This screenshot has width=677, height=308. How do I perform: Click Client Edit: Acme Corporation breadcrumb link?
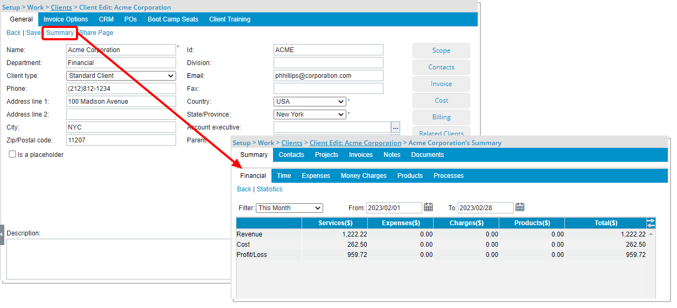click(x=355, y=143)
